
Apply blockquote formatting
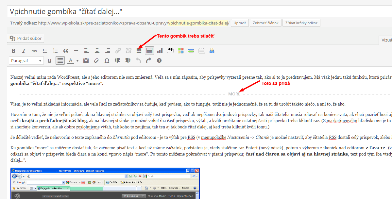point(66,51)
